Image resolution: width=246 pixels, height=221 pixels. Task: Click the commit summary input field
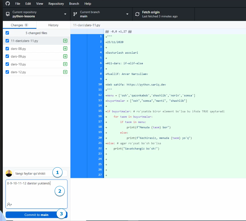point(33,174)
